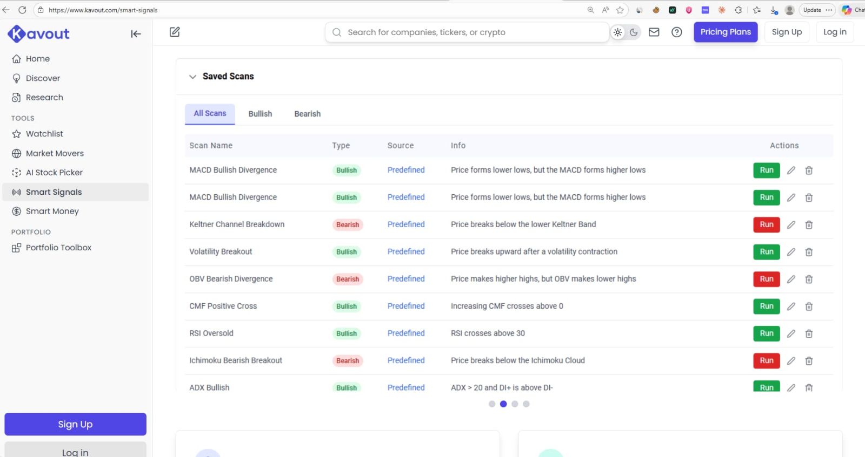Screen dimensions: 865x457
Task: Switch to the Bullish tab
Action: (x=260, y=114)
